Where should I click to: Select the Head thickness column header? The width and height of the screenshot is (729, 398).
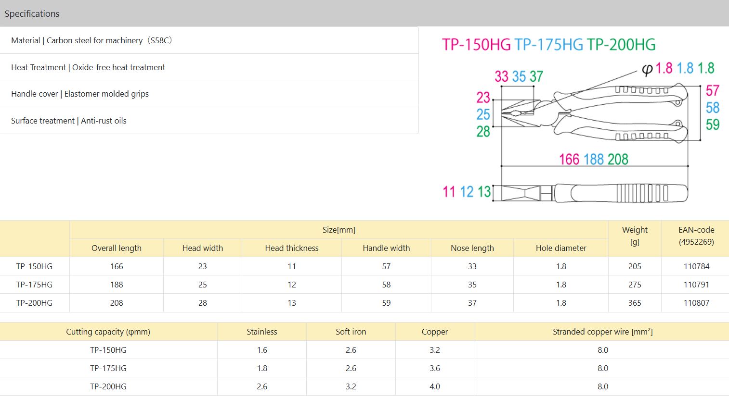pyautogui.click(x=292, y=248)
